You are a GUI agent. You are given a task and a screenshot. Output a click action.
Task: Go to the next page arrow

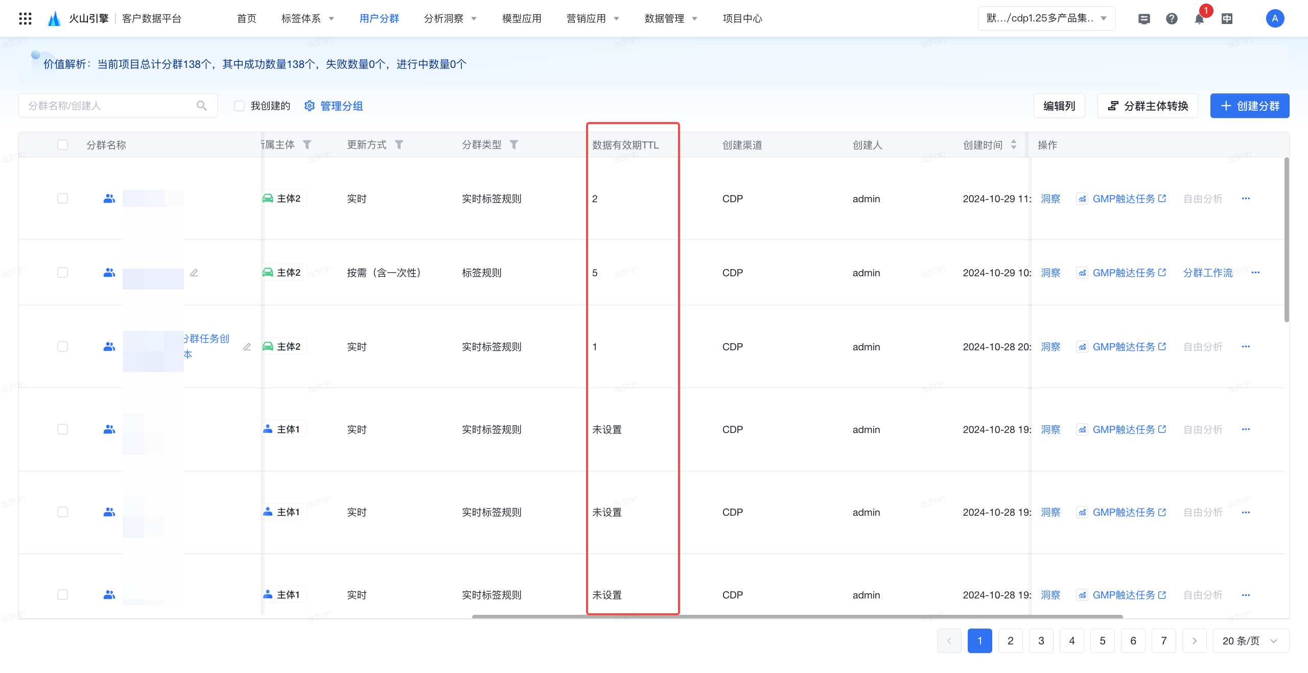pyautogui.click(x=1194, y=641)
